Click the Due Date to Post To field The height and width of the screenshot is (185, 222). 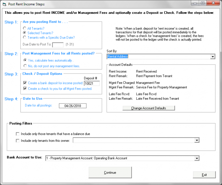pyautogui.click(x=58, y=45)
